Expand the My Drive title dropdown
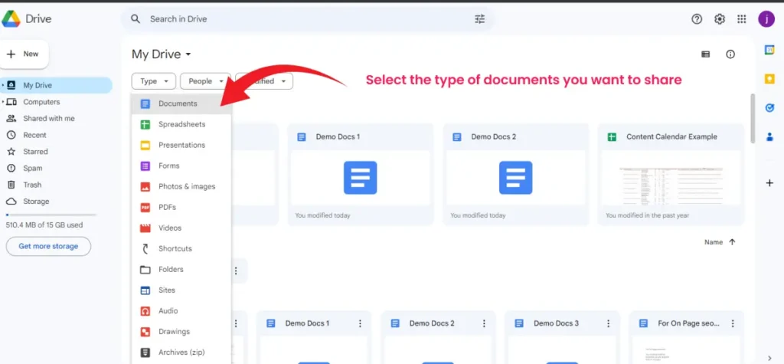Screen dimensions: 784x364 pyautogui.click(x=188, y=54)
